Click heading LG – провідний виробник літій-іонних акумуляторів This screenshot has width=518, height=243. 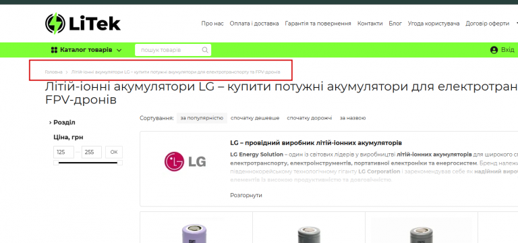pos(316,143)
